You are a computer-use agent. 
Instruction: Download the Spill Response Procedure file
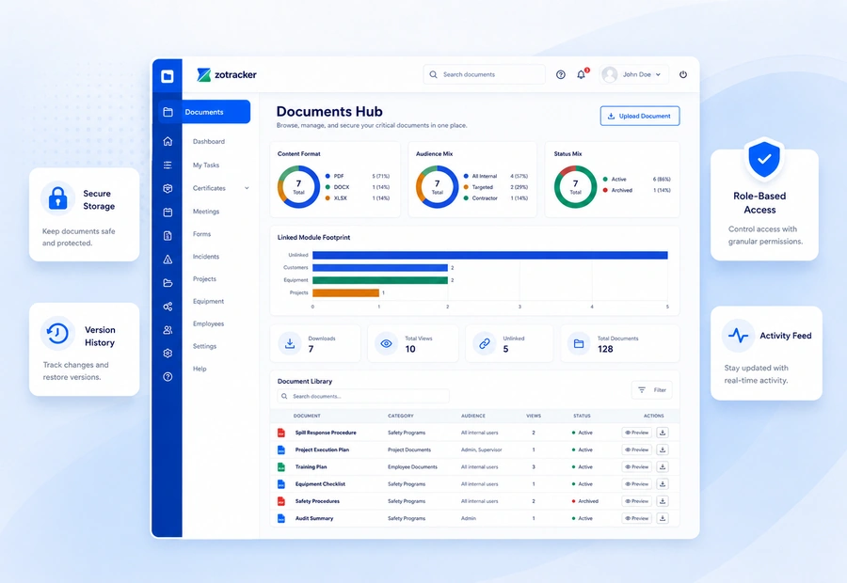(x=663, y=433)
